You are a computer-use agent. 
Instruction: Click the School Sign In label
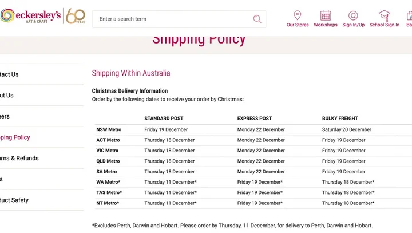tap(384, 25)
